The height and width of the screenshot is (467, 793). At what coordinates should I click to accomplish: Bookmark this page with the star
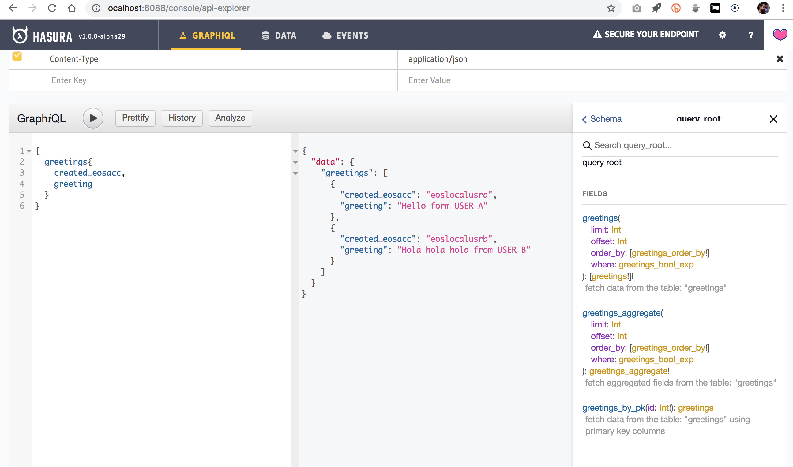click(611, 8)
